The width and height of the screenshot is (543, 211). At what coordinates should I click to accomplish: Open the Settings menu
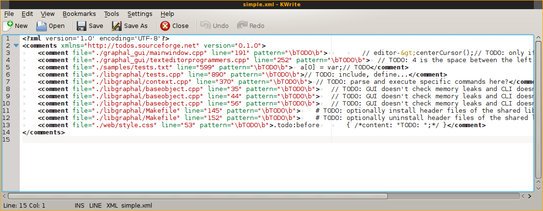140,14
